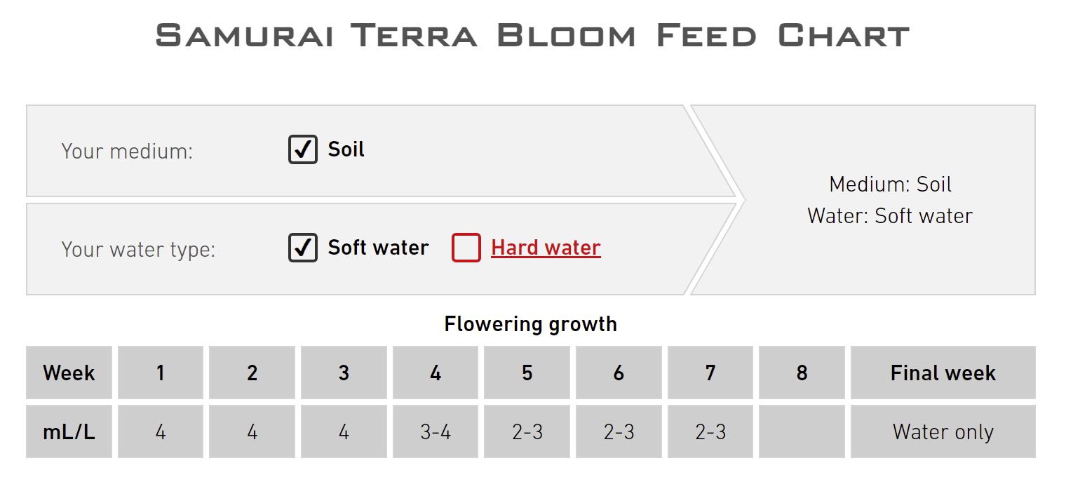
Task: Click the Soil medium label
Action: 346,149
